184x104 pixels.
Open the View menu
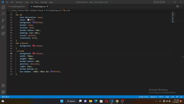pyautogui.click(x=27, y=2)
